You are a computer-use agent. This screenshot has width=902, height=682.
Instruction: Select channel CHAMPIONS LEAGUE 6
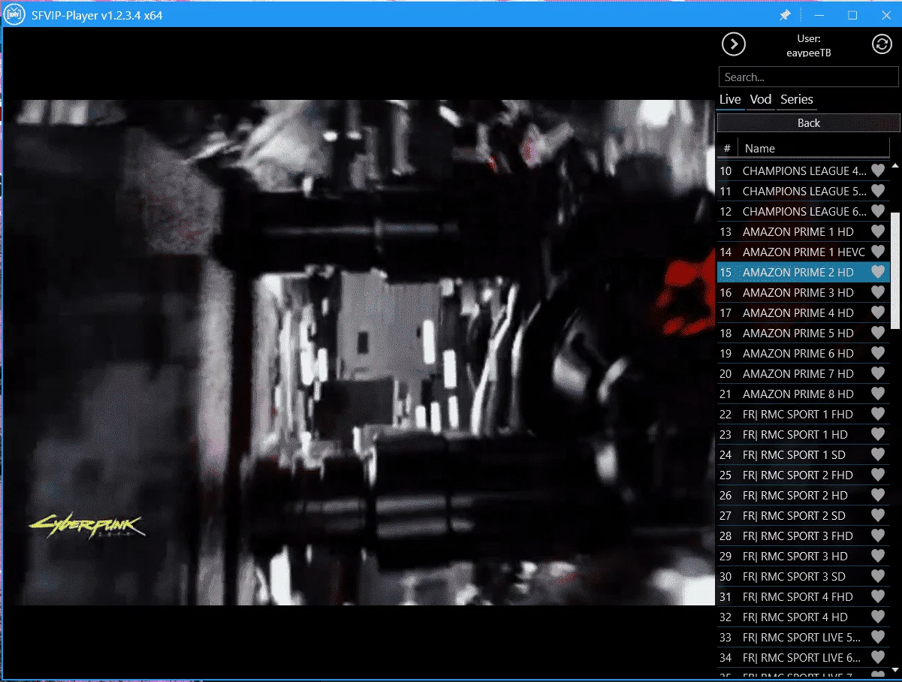pyautogui.click(x=804, y=211)
